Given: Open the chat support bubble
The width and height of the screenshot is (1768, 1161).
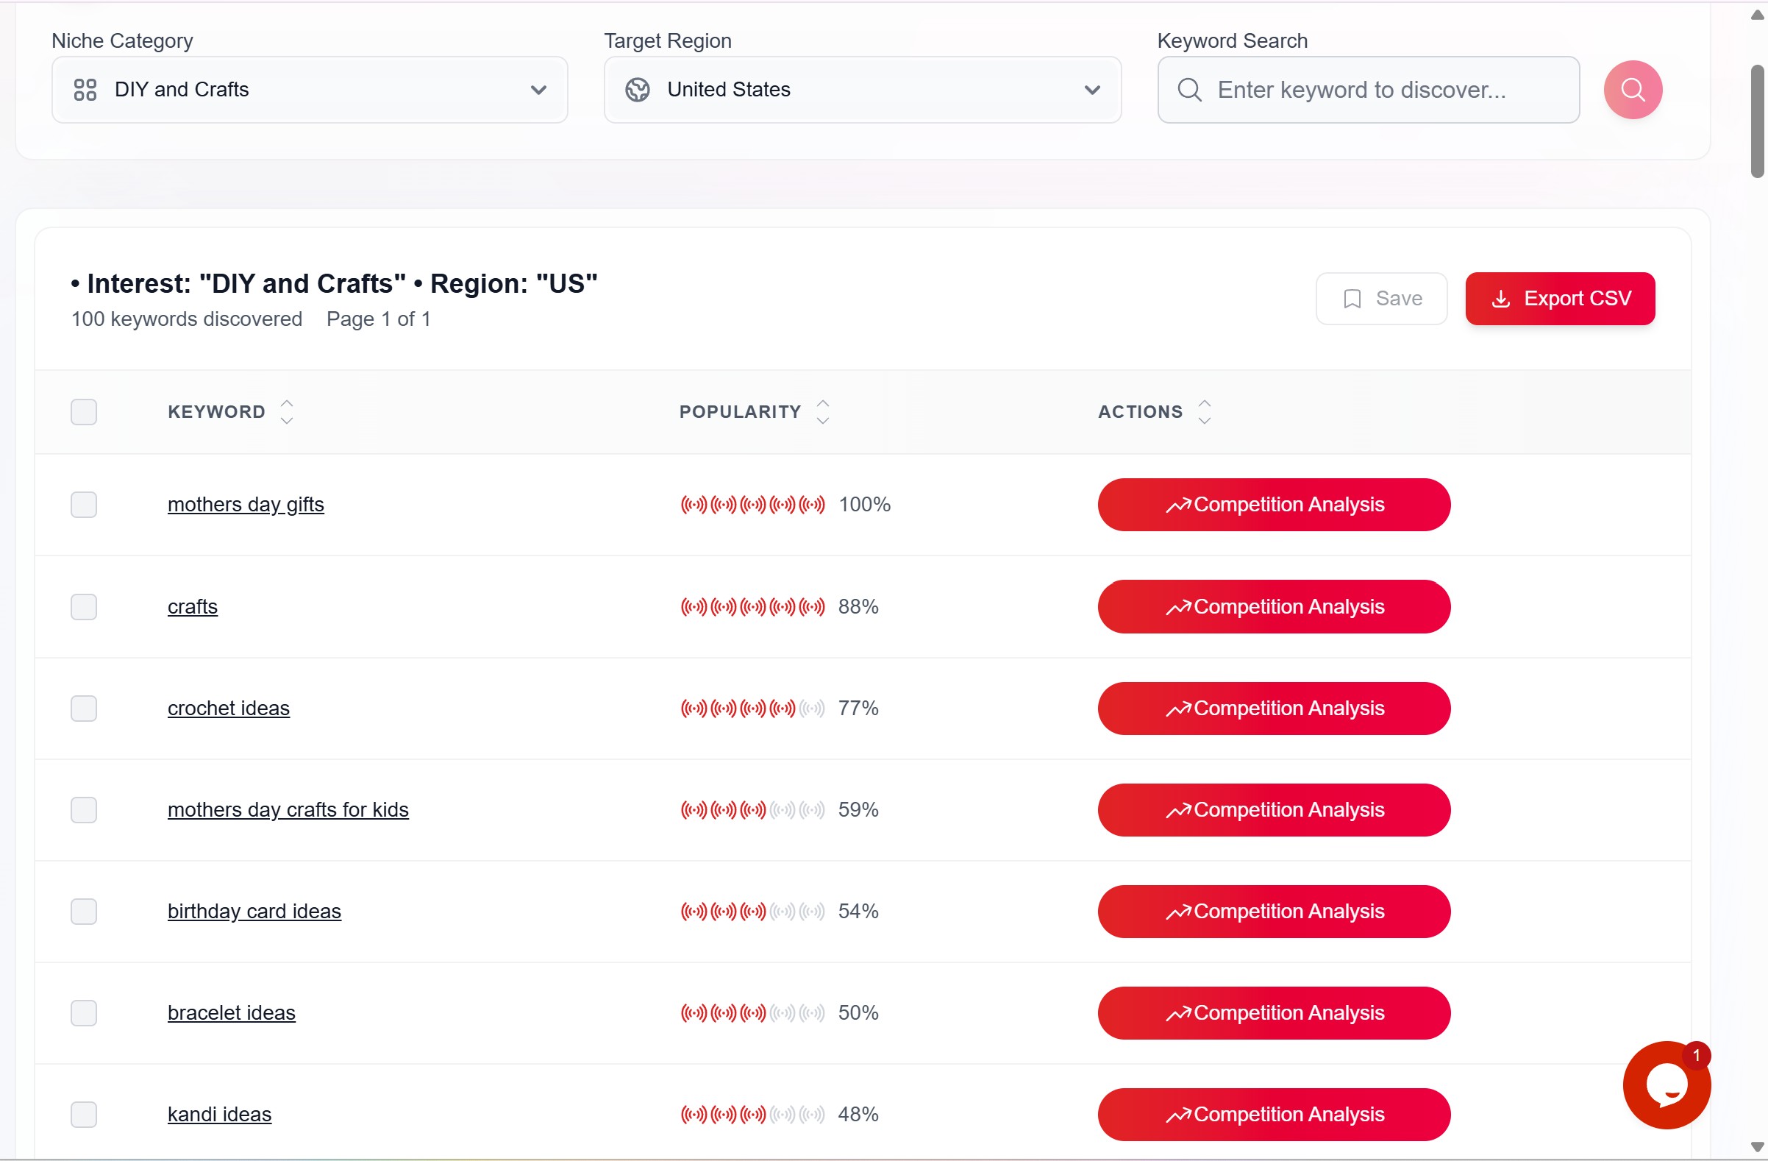Looking at the screenshot, I should [x=1667, y=1084].
